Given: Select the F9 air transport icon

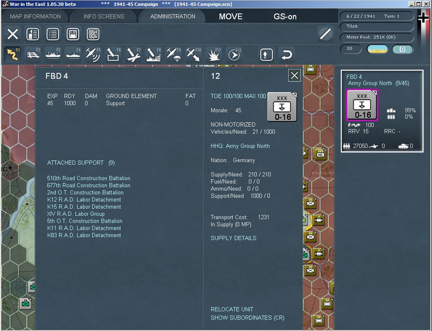Looking at the screenshot, I should coord(173,54).
